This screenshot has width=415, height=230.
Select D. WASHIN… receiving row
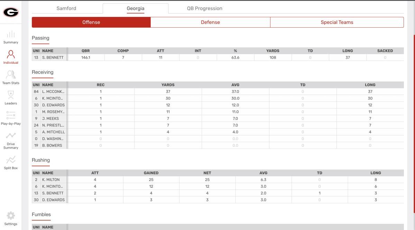[x=218, y=139]
